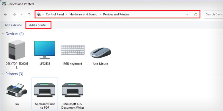
Task: Click the LF22T35 label text
Action: pyautogui.click(x=45, y=64)
